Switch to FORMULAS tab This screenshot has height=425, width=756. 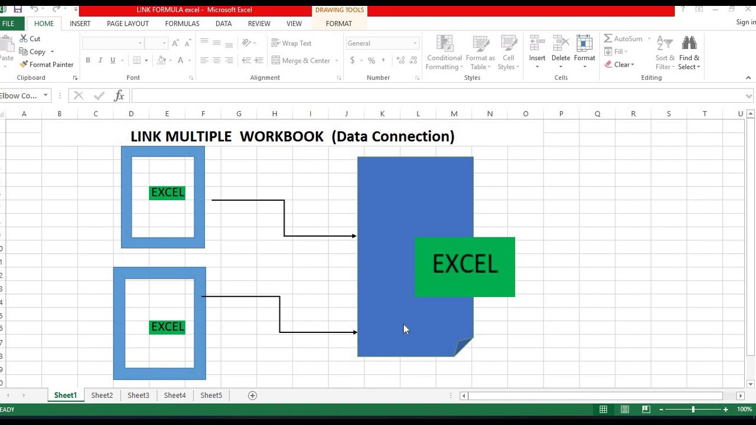[x=182, y=24]
